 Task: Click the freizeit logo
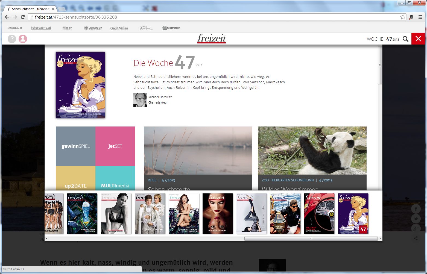click(212, 39)
